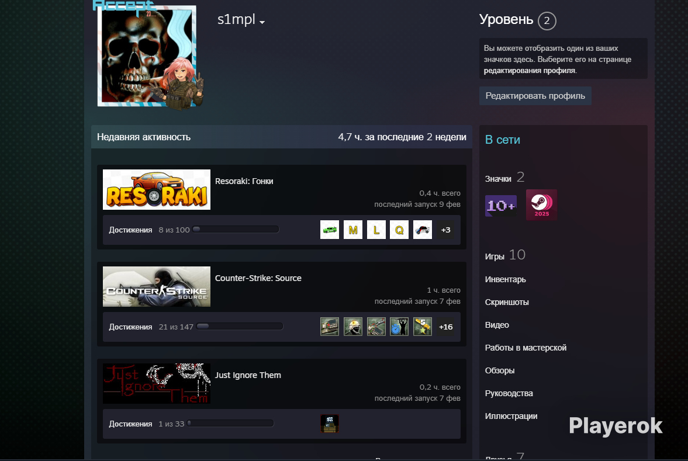
Task: Click the Resoraki achievements progress bar
Action: [x=236, y=230]
